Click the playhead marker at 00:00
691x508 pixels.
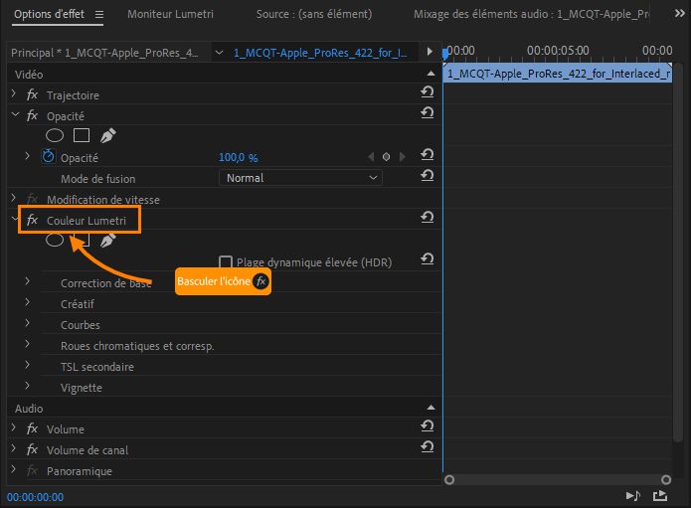(x=445, y=54)
